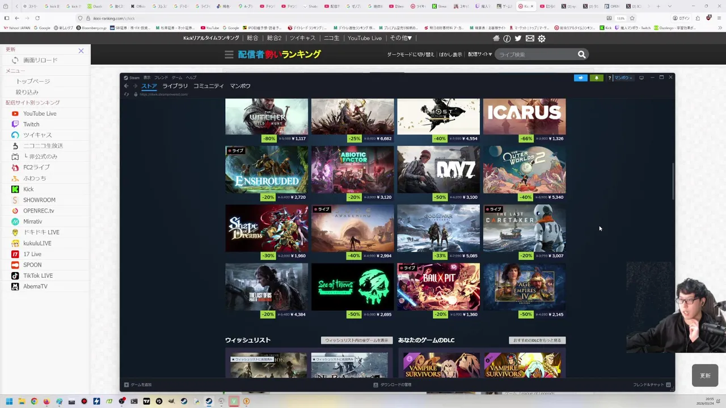Viewport: 726px width, 408px height.
Task: Open The Witcher 3 game tile
Action: pyautogui.click(x=267, y=121)
